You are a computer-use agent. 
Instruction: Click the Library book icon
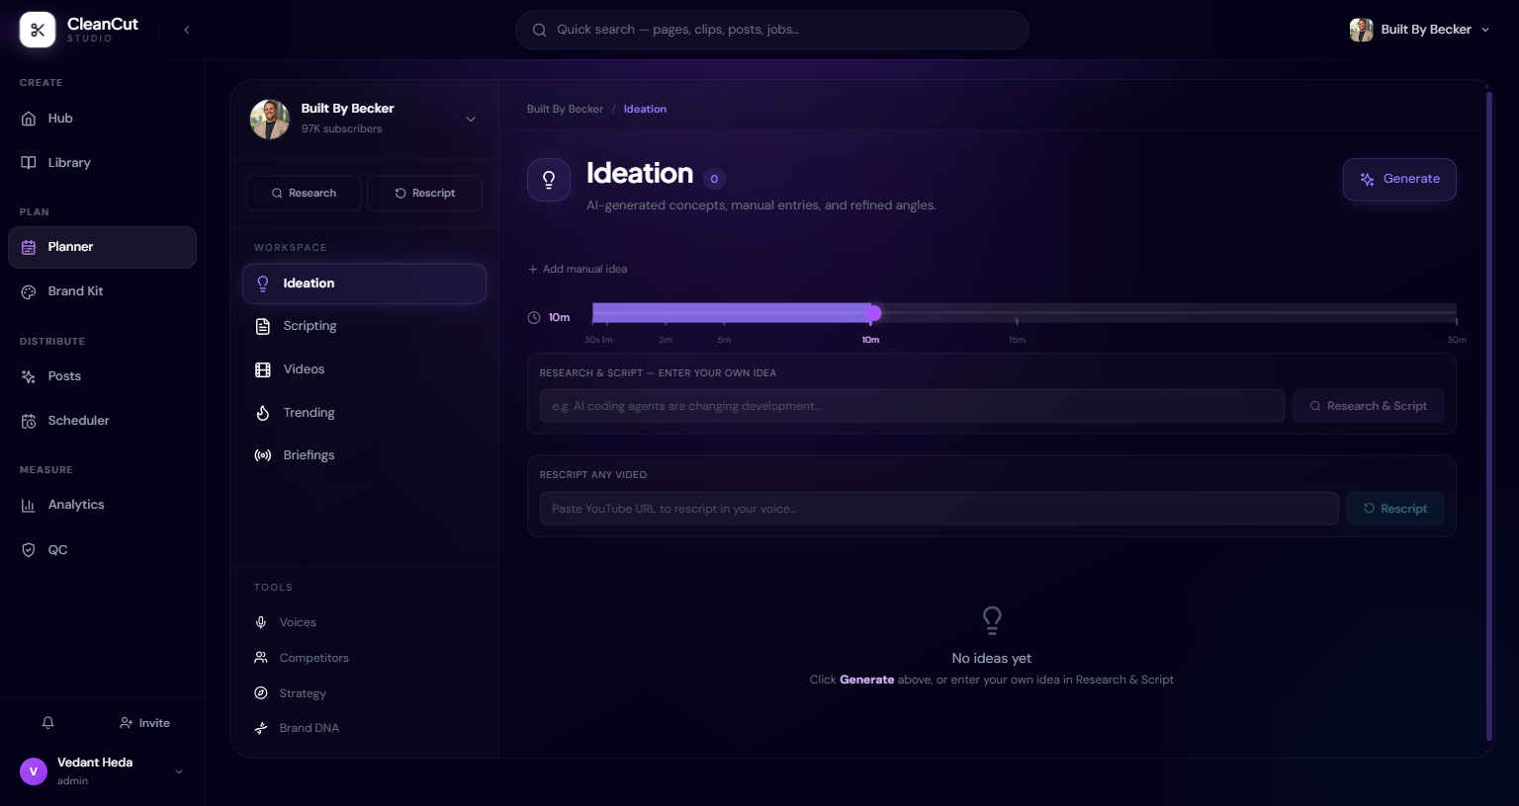coord(29,163)
